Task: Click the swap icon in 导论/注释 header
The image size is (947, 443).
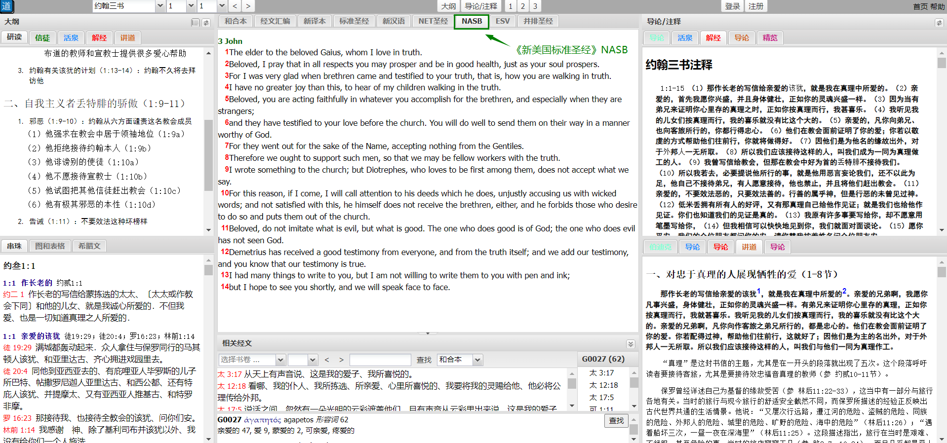Action: coord(939,23)
